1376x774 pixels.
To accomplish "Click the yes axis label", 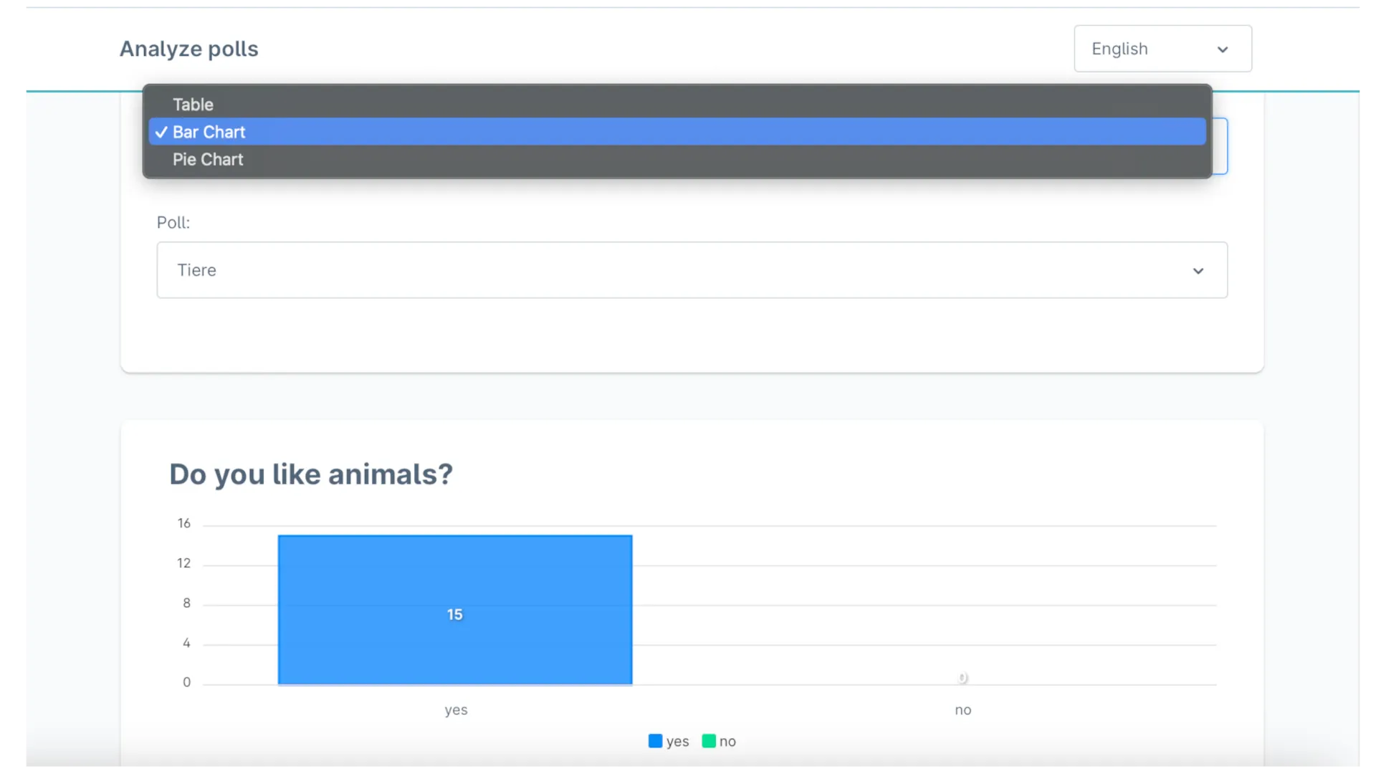I will (x=456, y=710).
